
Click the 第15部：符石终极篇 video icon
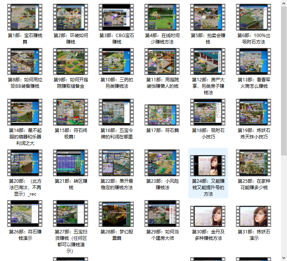pyautogui.click(x=71, y=112)
